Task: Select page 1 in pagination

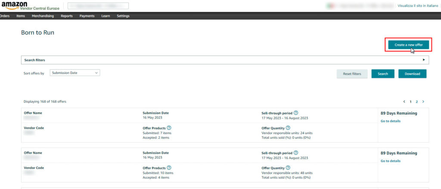Action: 410,102
